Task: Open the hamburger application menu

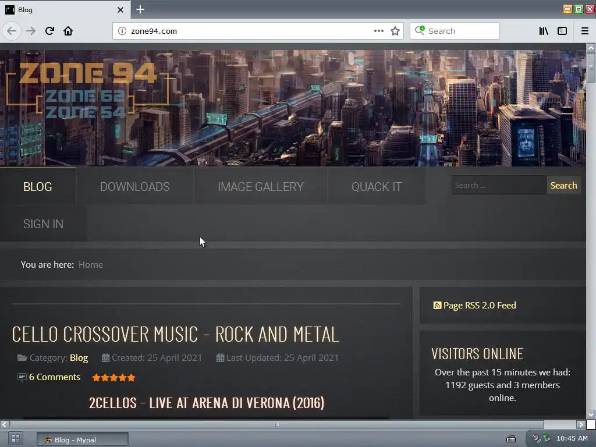Action: pos(585,31)
